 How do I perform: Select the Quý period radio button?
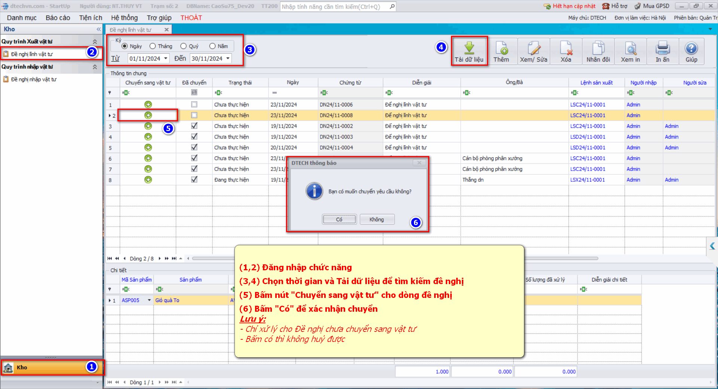[x=183, y=46]
